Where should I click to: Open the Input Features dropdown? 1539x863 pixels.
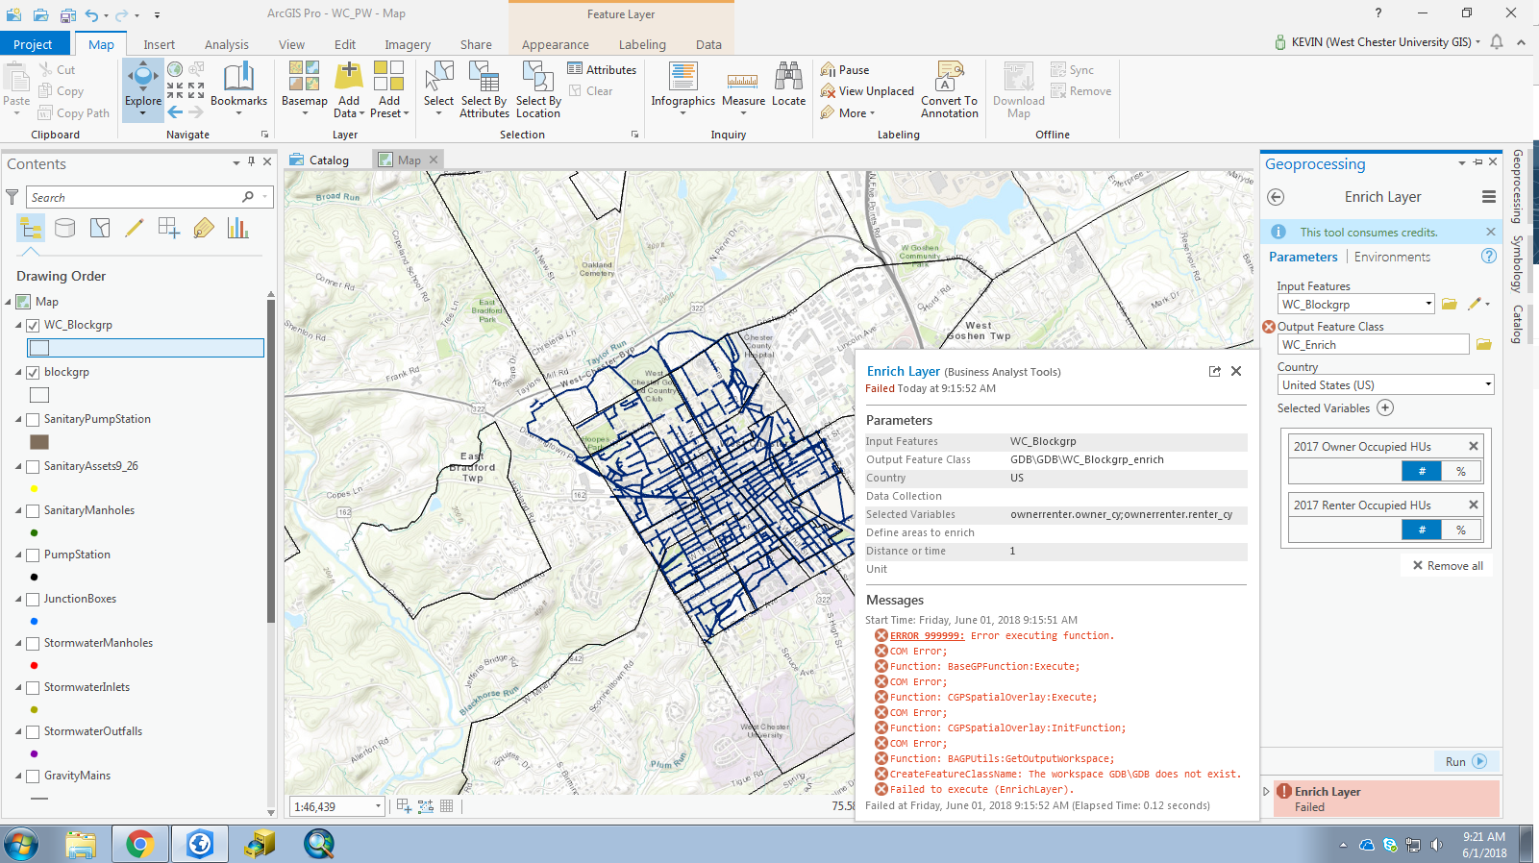1428,305
